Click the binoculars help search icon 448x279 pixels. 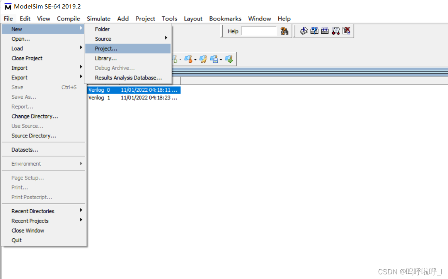(284, 31)
